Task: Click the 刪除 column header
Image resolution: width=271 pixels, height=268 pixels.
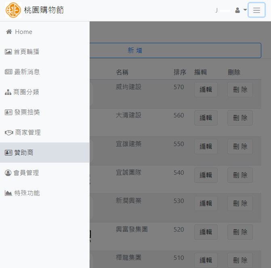Action: point(234,72)
